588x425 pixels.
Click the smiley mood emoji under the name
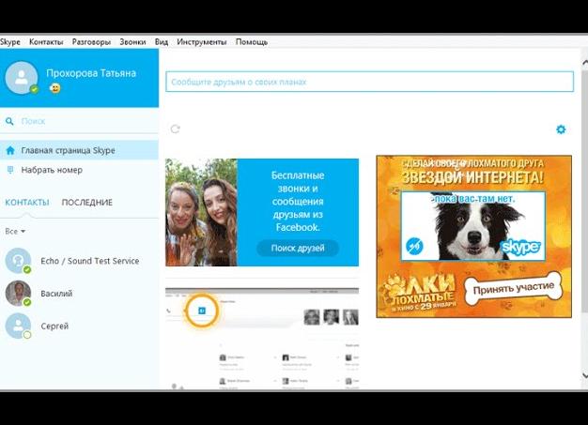[x=54, y=89]
